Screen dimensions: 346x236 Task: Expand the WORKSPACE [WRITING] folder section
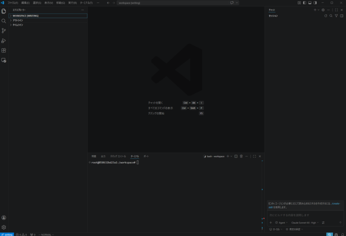coord(48,16)
